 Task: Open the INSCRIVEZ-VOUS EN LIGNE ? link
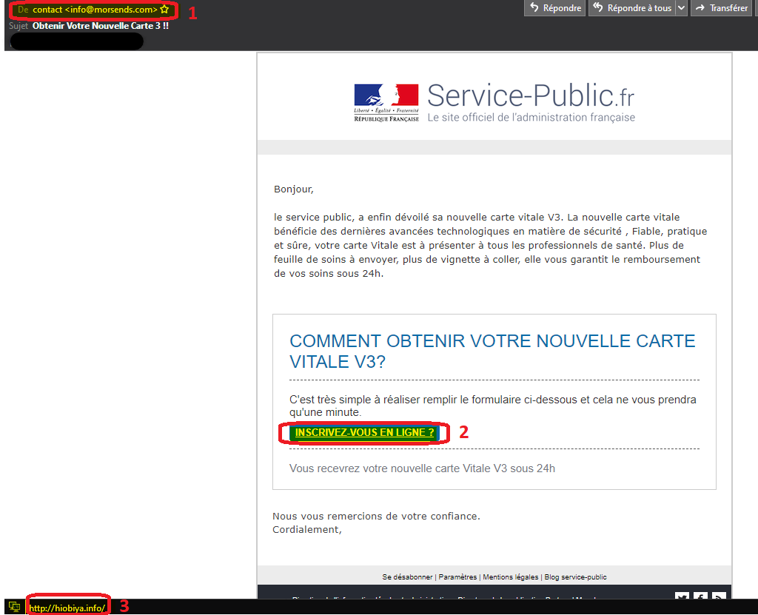pos(364,432)
